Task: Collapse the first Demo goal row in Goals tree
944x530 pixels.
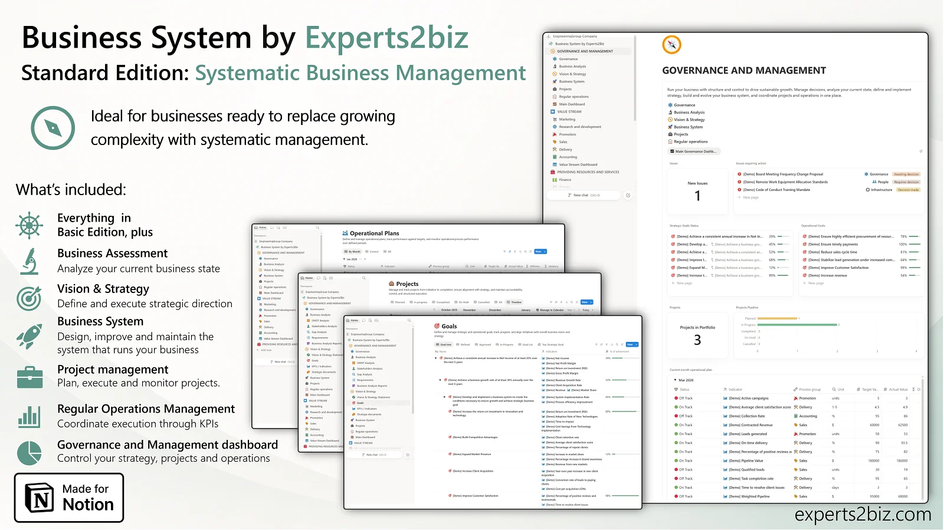Action: point(436,358)
